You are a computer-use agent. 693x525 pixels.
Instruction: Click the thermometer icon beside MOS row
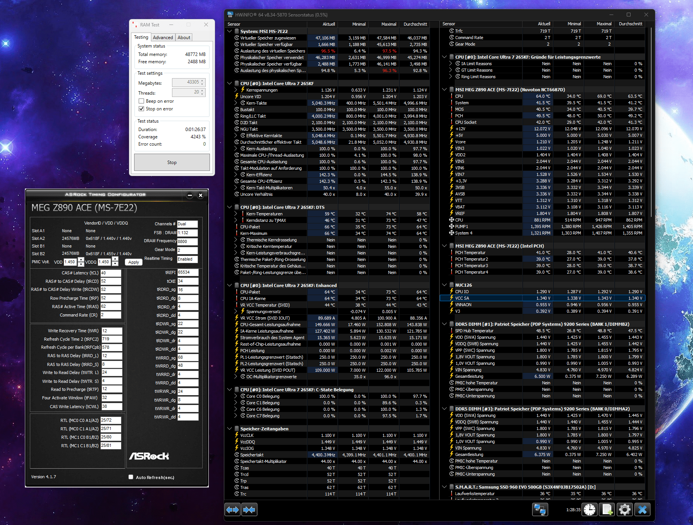tap(451, 109)
